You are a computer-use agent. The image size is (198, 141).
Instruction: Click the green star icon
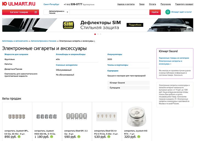click(168, 12)
